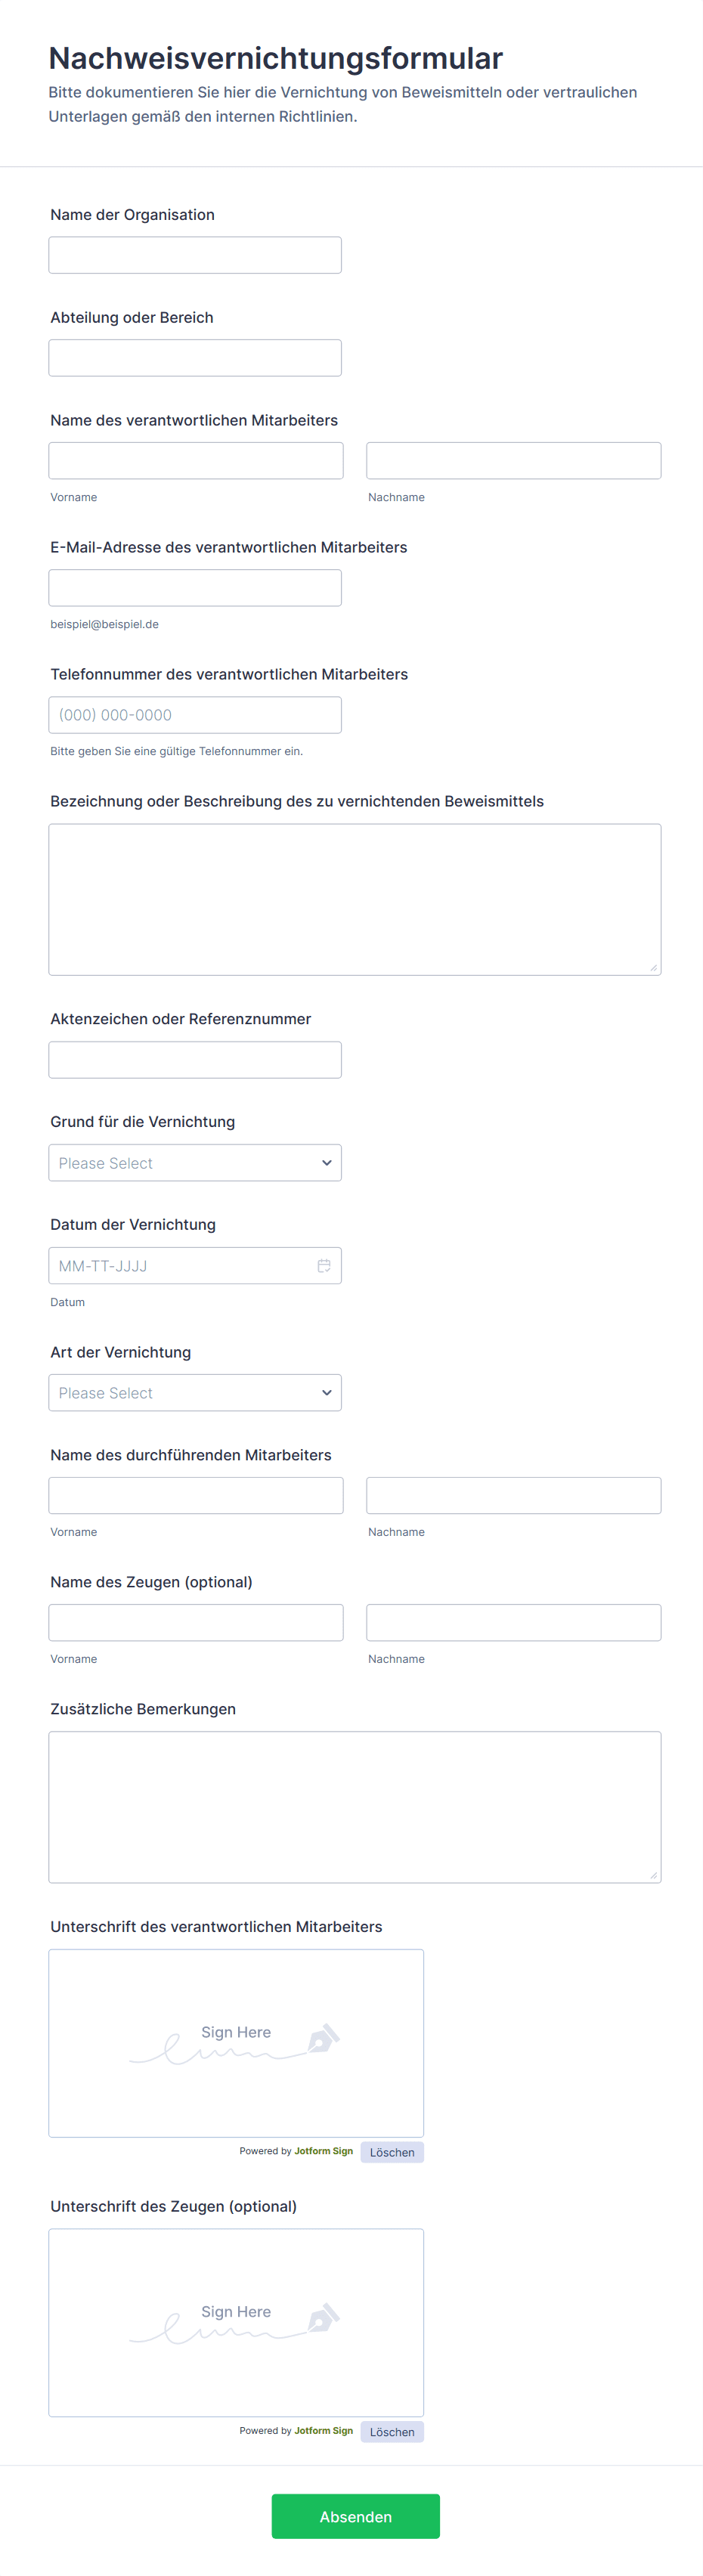Screen dimensions: 703x2576
Task: Clear the witness signature with Löschen
Action: click(x=392, y=2432)
